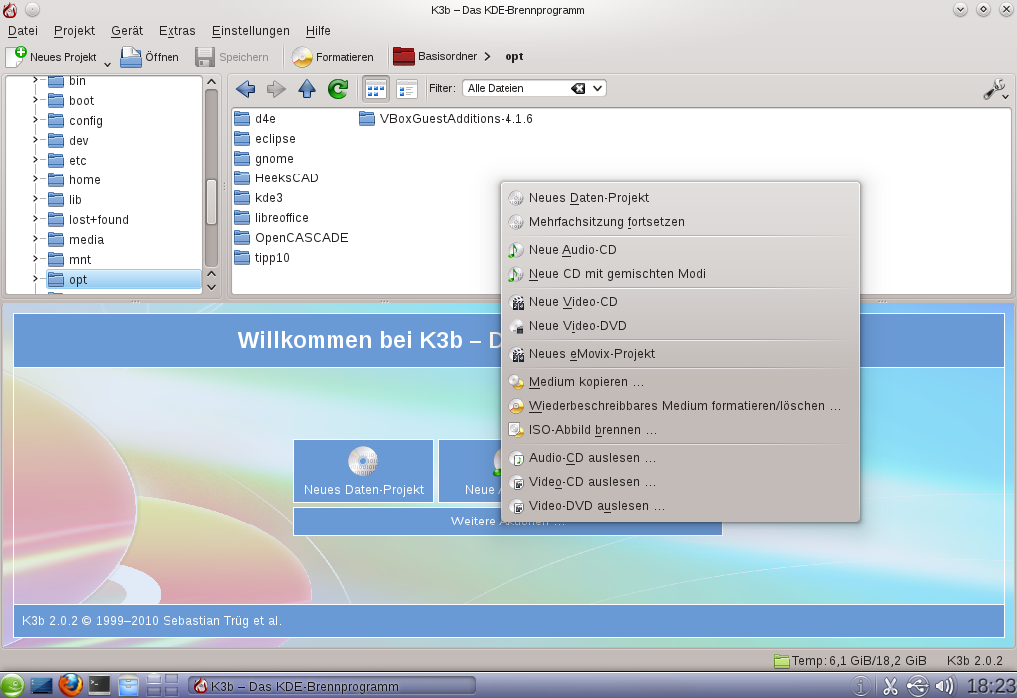Click the show desktop taskbar icon
1017x698 pixels.
41,685
